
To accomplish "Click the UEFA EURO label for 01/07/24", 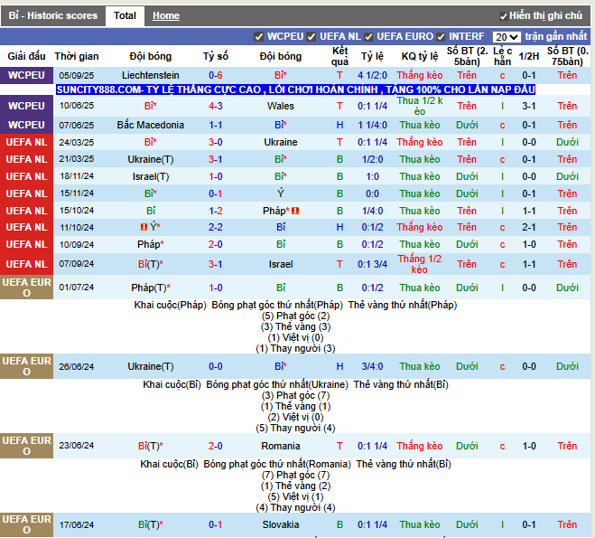I will [x=26, y=288].
